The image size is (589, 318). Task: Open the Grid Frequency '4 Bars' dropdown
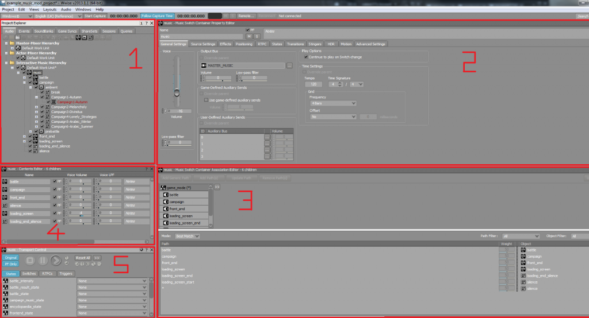(x=332, y=104)
